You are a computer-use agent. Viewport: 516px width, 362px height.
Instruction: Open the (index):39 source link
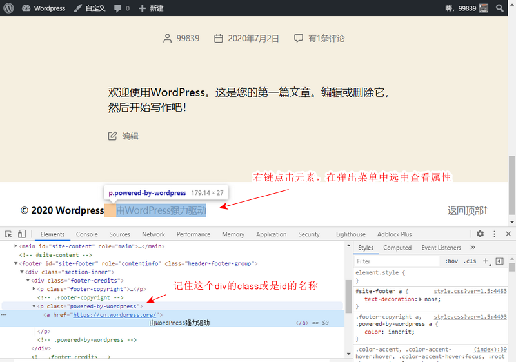(x=490, y=350)
